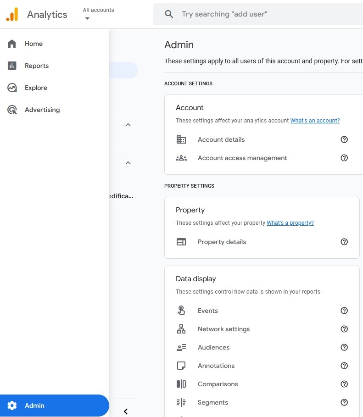Show help for Events setting
This screenshot has height=417, width=363.
(344, 311)
